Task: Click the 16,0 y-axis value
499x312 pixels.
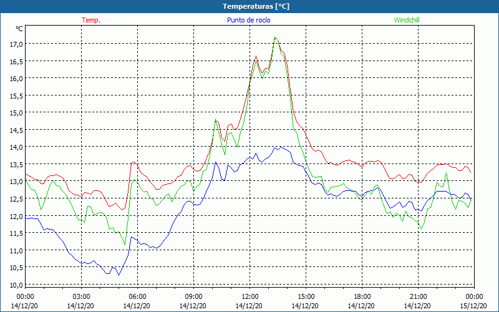Action: [16, 79]
